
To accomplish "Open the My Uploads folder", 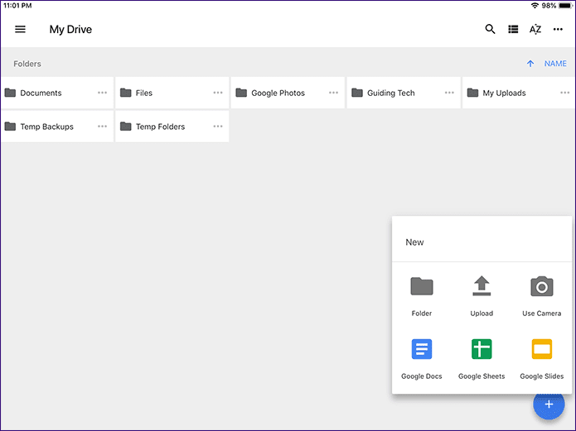I will (x=519, y=93).
